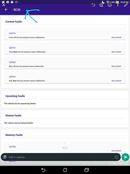Viewport: 130px width, 174px height.
Task: Tap the undo drawing icon
Action: 93,5
